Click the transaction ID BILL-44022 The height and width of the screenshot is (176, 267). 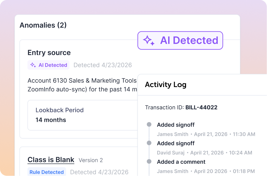click(x=201, y=107)
